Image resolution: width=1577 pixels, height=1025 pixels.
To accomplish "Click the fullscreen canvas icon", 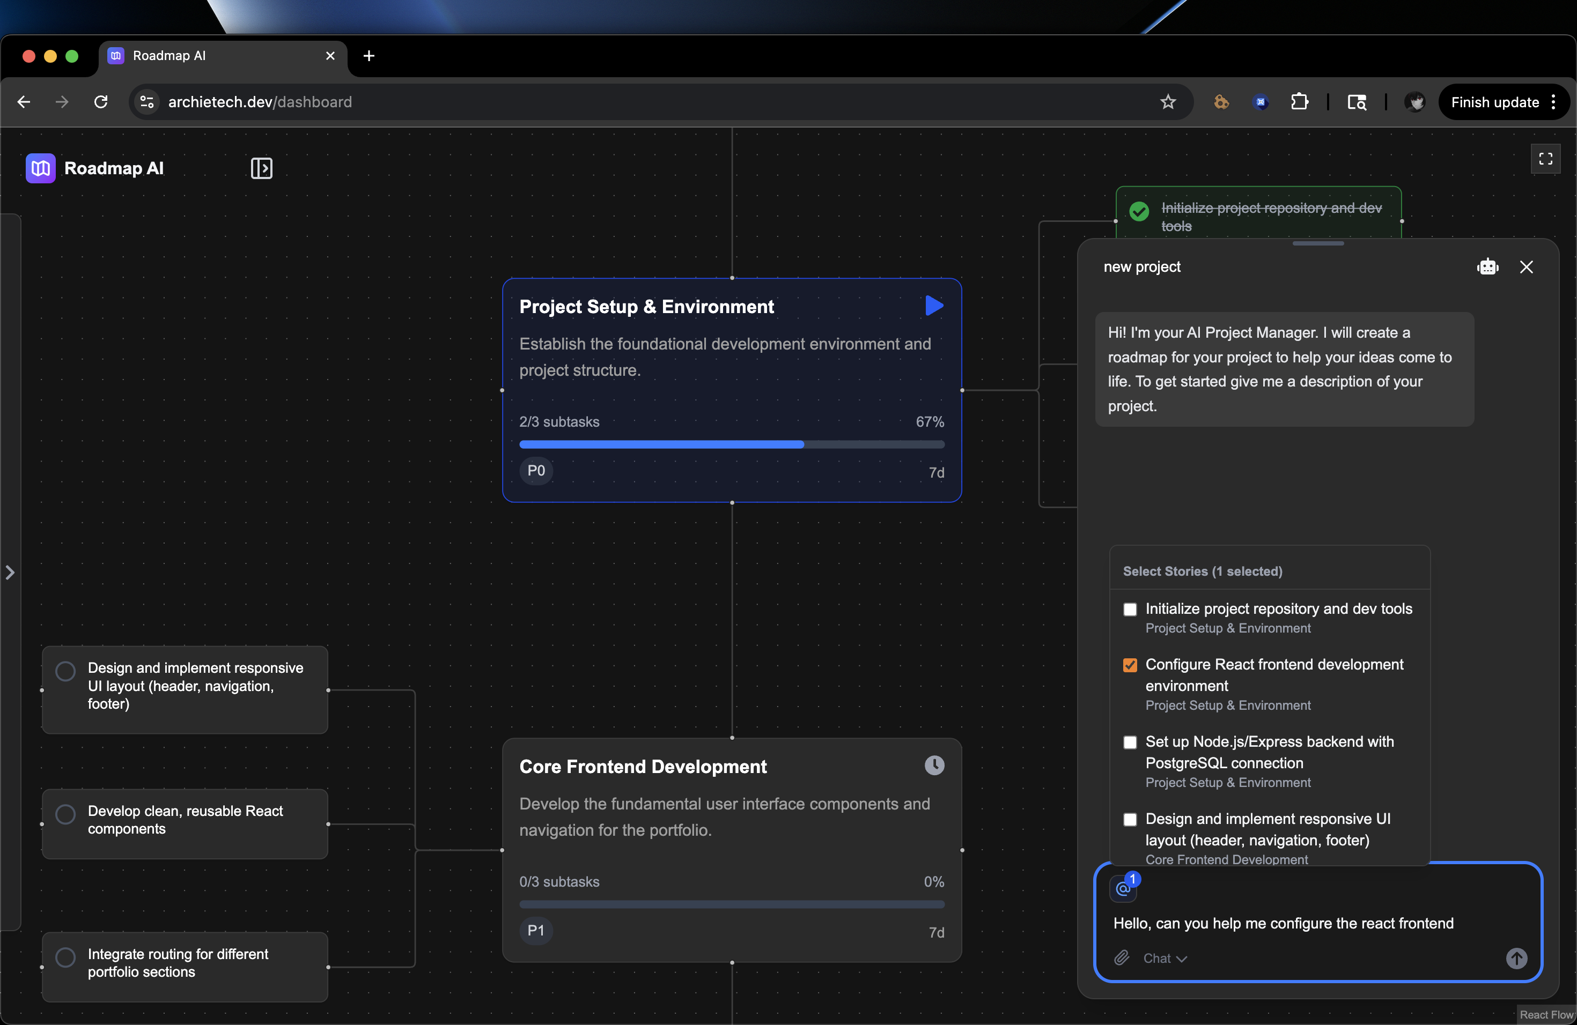I will 1545,159.
